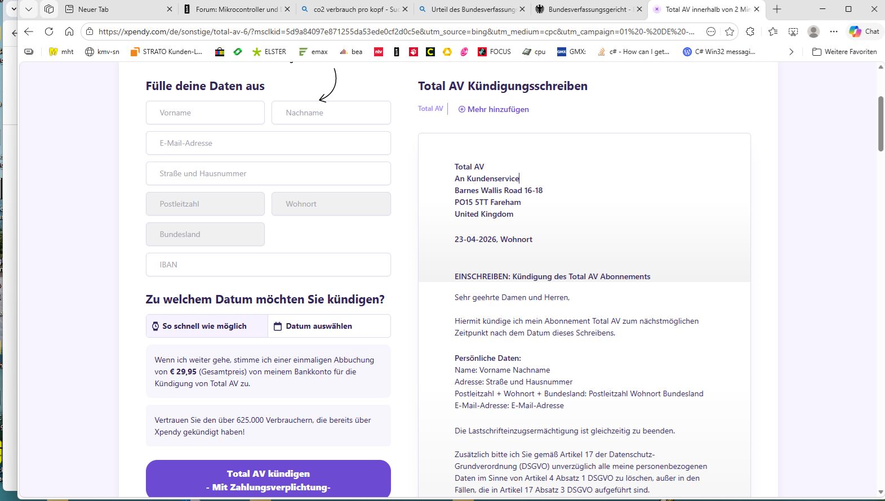Open the Settings and more menu
The image size is (885, 501).
834,32
